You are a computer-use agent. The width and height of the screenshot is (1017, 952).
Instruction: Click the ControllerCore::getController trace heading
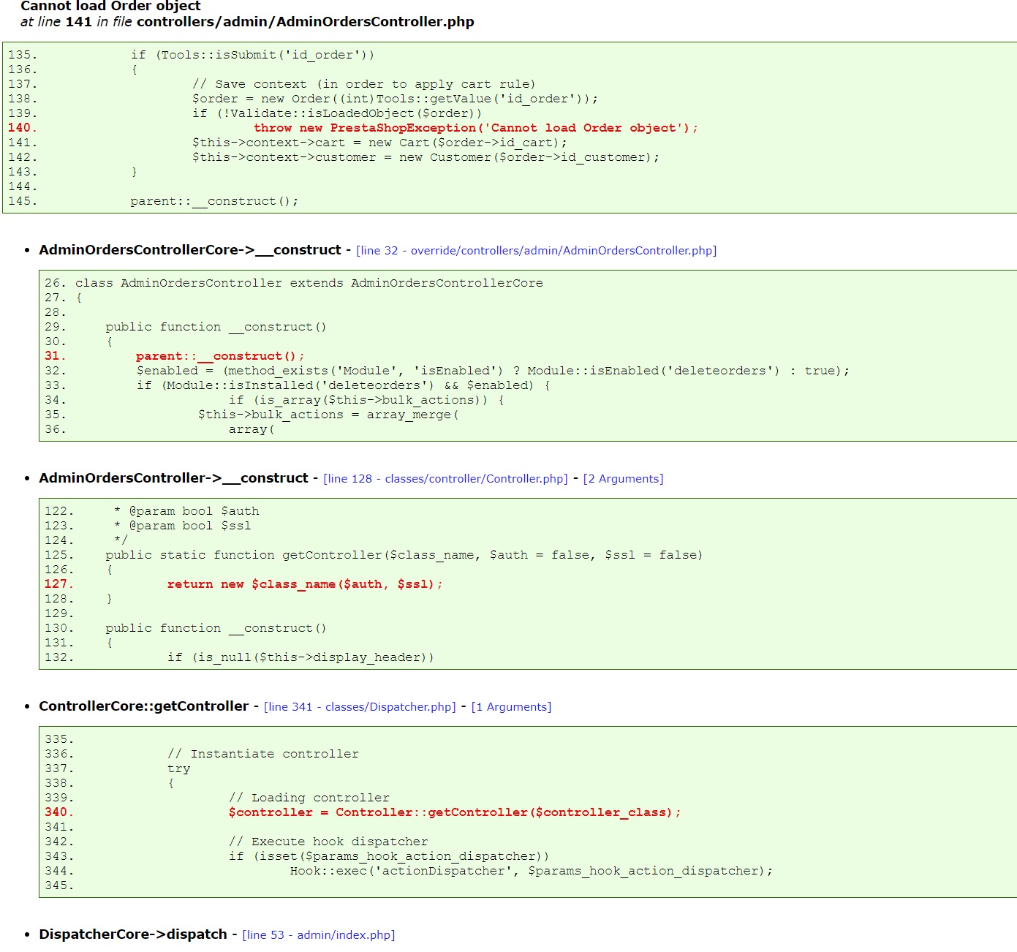[143, 706]
